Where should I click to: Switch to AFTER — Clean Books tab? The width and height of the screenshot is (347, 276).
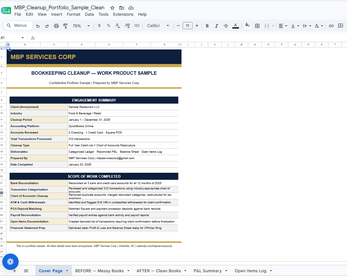point(159,271)
